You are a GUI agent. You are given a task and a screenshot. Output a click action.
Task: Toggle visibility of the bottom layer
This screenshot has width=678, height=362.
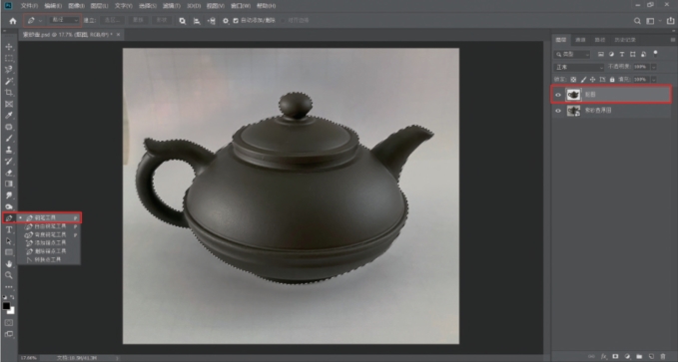click(x=558, y=111)
